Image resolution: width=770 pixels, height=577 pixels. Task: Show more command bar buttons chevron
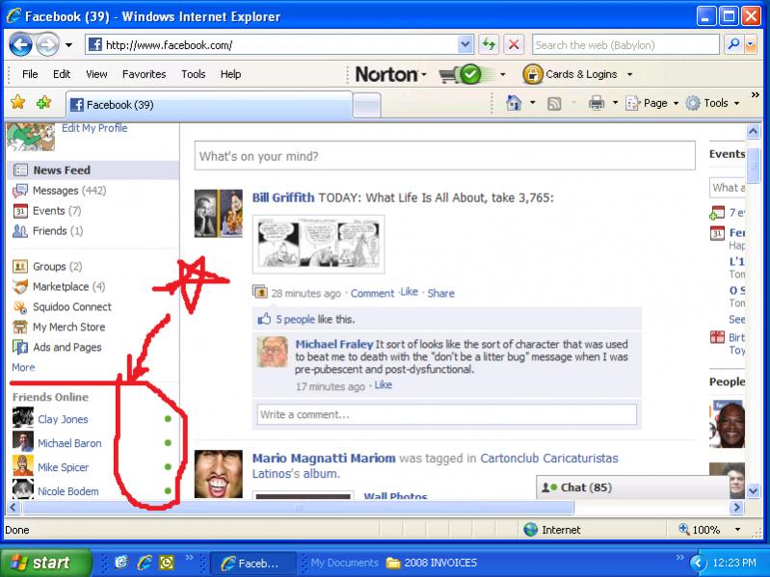[x=756, y=94]
